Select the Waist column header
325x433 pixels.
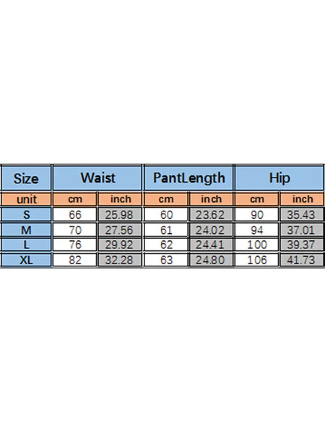[97, 178]
